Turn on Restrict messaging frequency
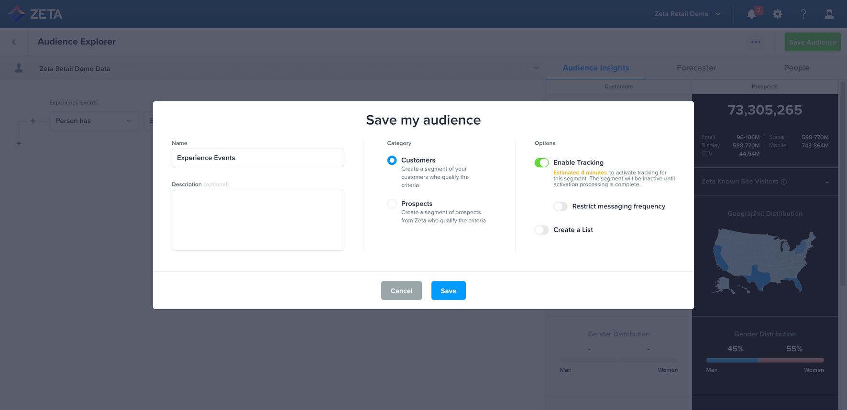Image resolution: width=847 pixels, height=410 pixels. (560, 206)
